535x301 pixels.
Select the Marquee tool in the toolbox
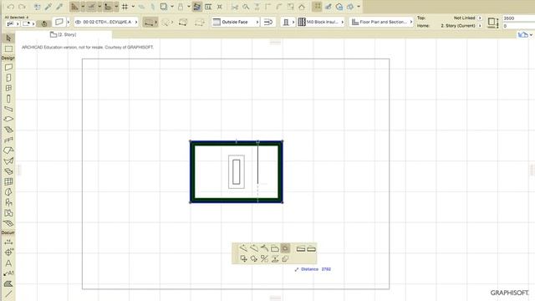click(x=8, y=48)
